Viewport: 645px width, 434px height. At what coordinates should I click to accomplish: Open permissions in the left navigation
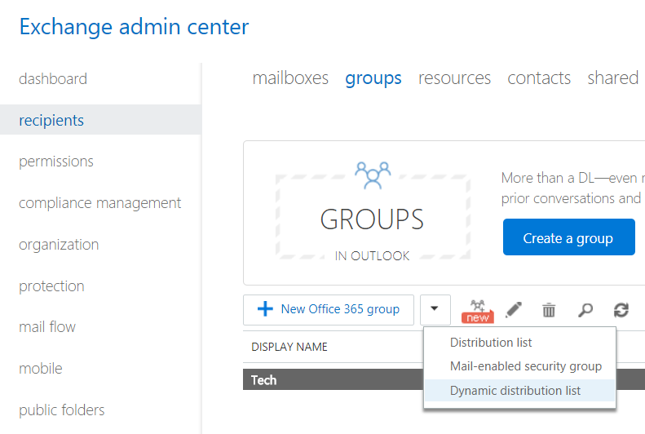point(56,162)
